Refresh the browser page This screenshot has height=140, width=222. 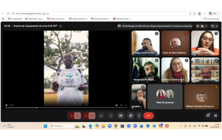[8, 14]
